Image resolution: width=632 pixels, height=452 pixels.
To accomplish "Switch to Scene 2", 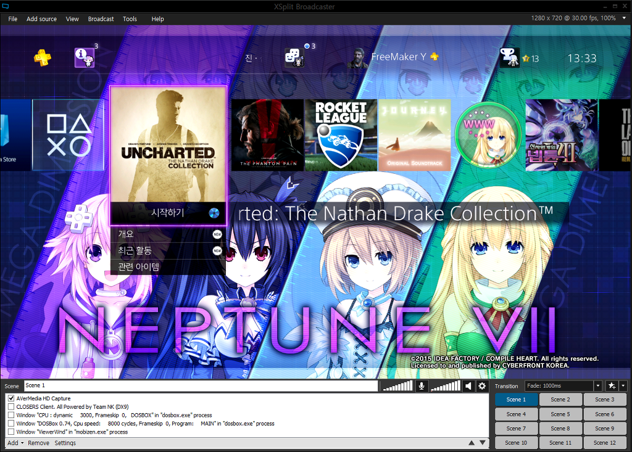I will [560, 399].
